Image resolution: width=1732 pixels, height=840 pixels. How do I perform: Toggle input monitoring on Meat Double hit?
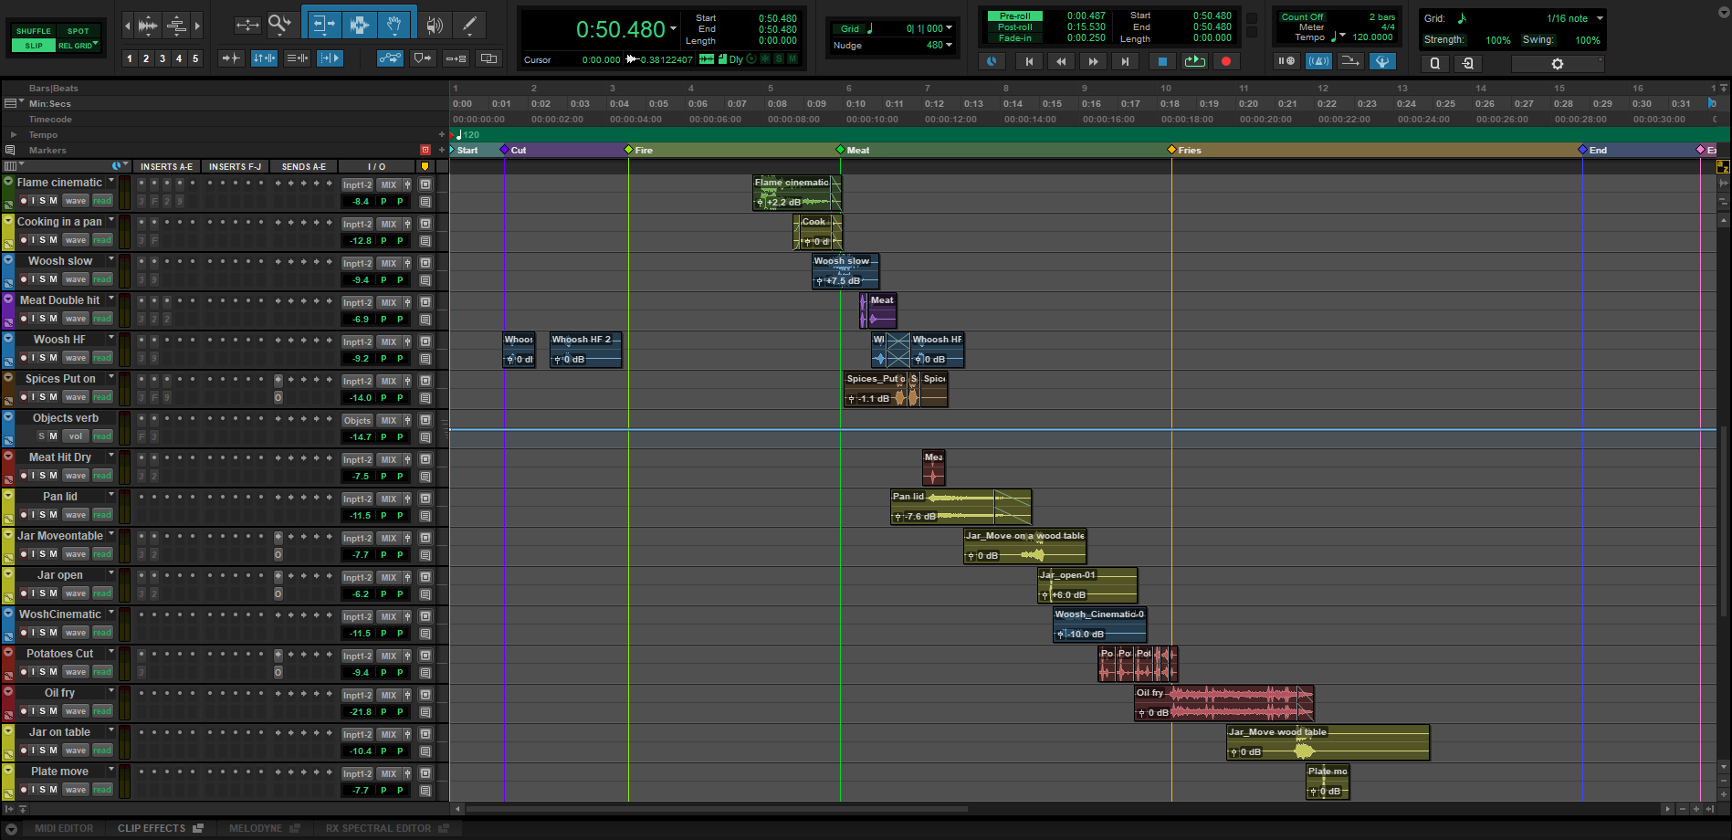coord(33,319)
